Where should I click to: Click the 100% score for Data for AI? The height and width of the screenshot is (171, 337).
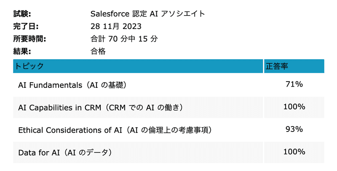[294, 152]
